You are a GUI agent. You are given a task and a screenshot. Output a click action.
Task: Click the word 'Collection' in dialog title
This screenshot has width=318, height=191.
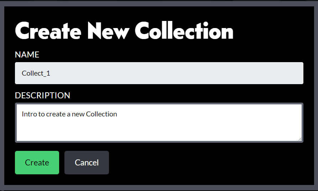click(x=184, y=31)
